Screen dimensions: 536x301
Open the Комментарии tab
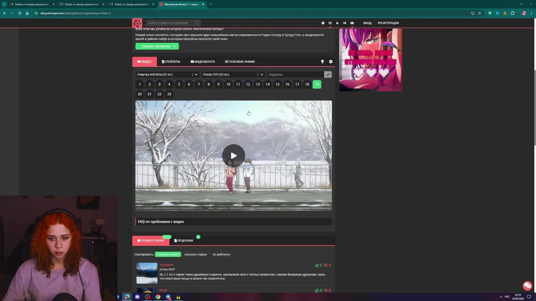pos(151,240)
